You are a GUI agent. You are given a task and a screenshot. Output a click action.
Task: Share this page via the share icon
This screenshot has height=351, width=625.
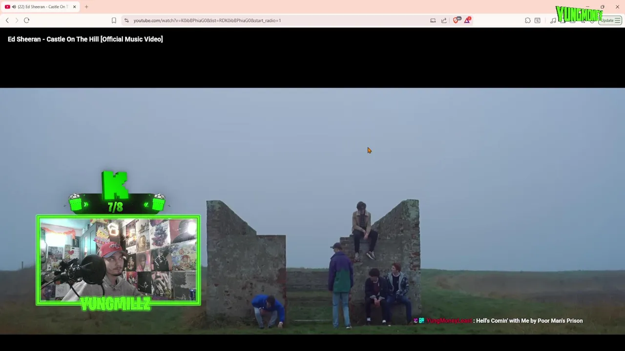(x=444, y=20)
